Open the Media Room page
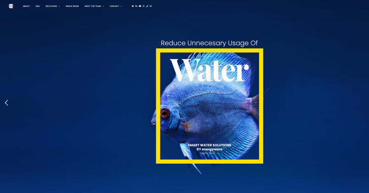 tap(72, 6)
